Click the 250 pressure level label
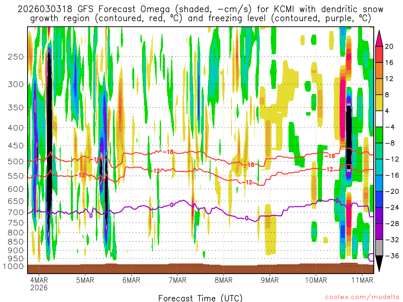 (x=16, y=57)
